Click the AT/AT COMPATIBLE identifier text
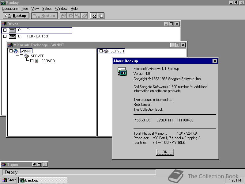 coord(169,143)
